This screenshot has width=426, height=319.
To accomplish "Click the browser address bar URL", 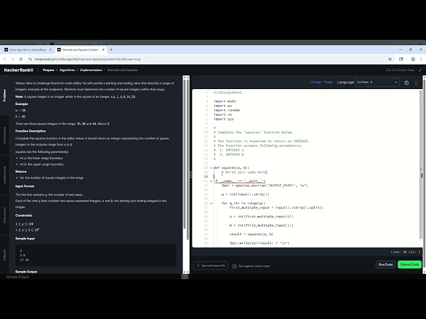I will [x=87, y=59].
